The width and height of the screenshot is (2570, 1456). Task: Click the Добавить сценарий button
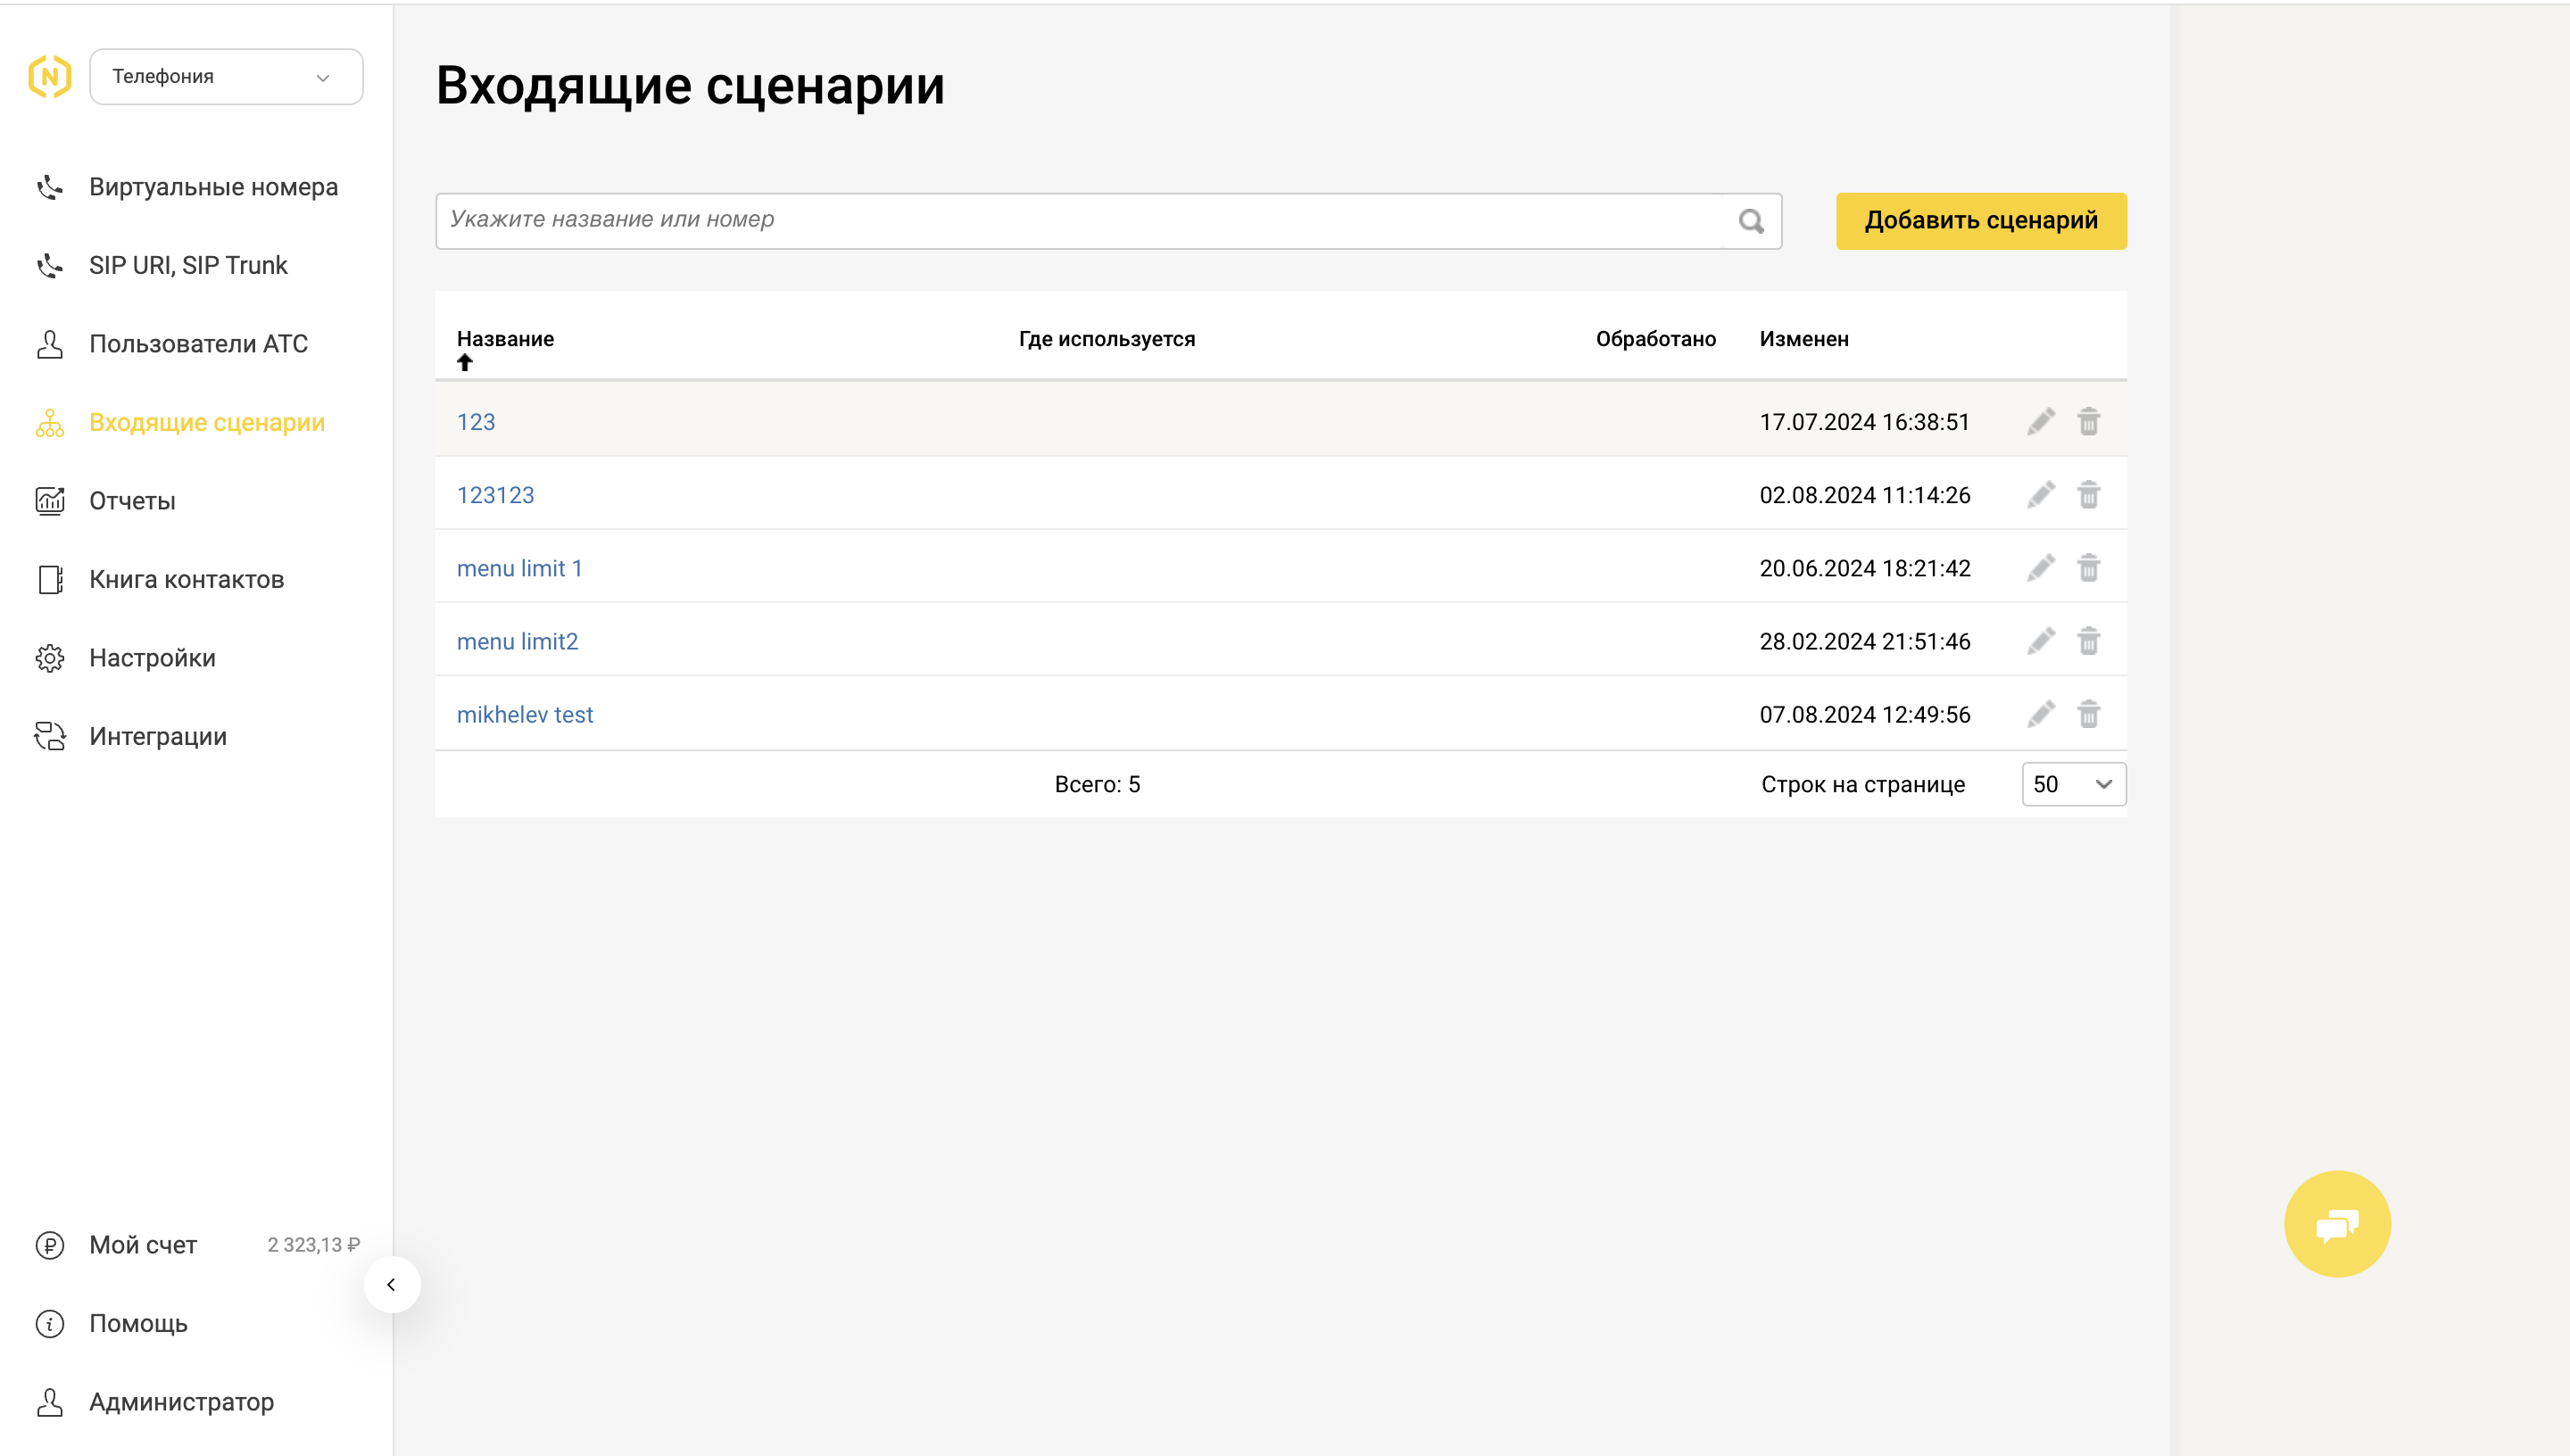coord(1980,221)
